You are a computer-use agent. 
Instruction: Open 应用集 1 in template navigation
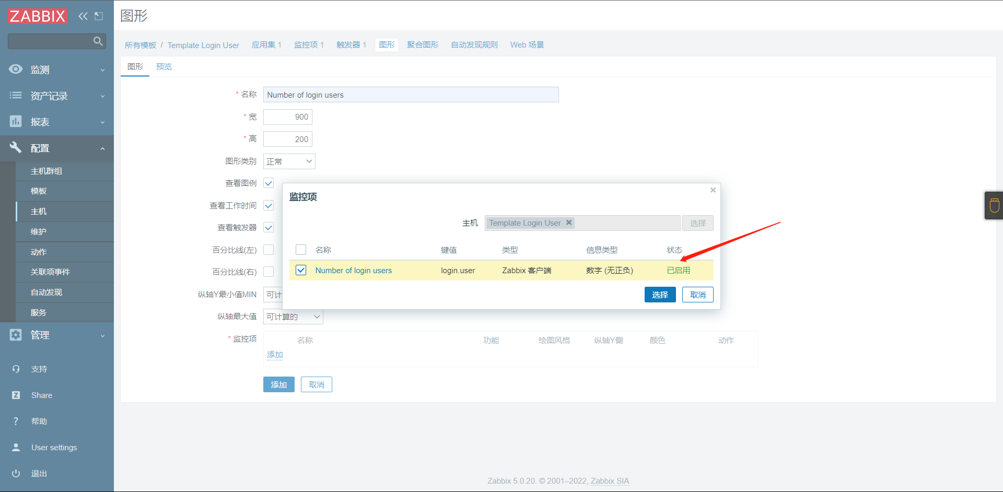(266, 45)
